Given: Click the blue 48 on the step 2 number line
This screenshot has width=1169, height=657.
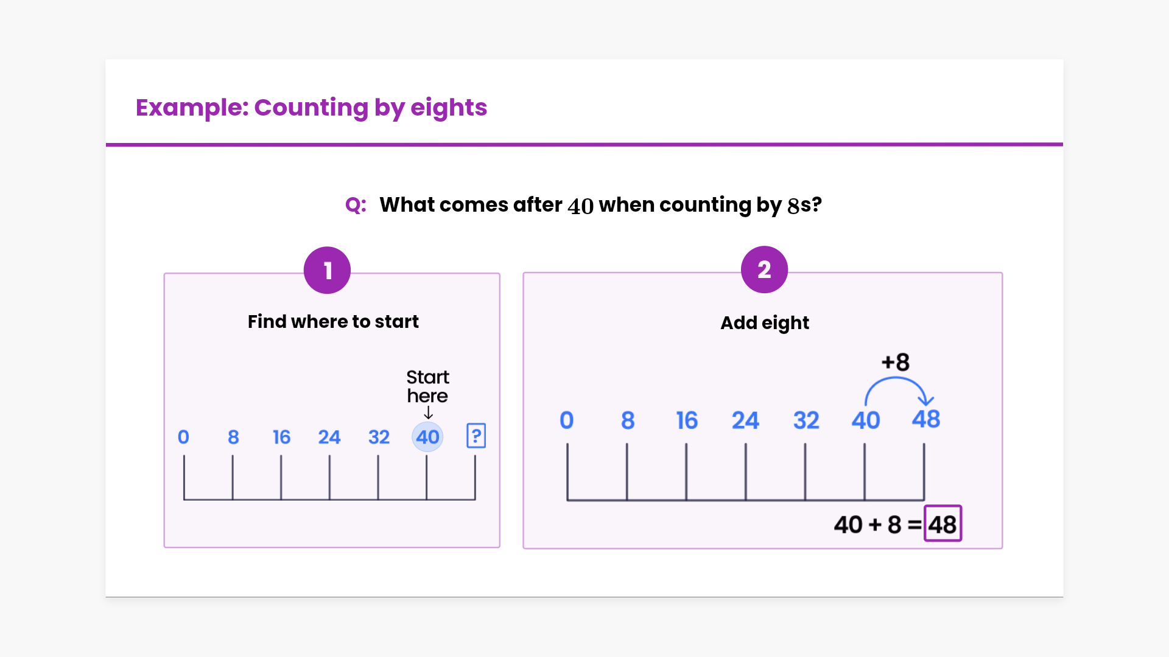Looking at the screenshot, I should click(x=925, y=419).
